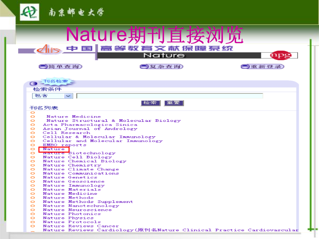Click the orange bullet beside Acta Pharmacologica Sinica

33,125
